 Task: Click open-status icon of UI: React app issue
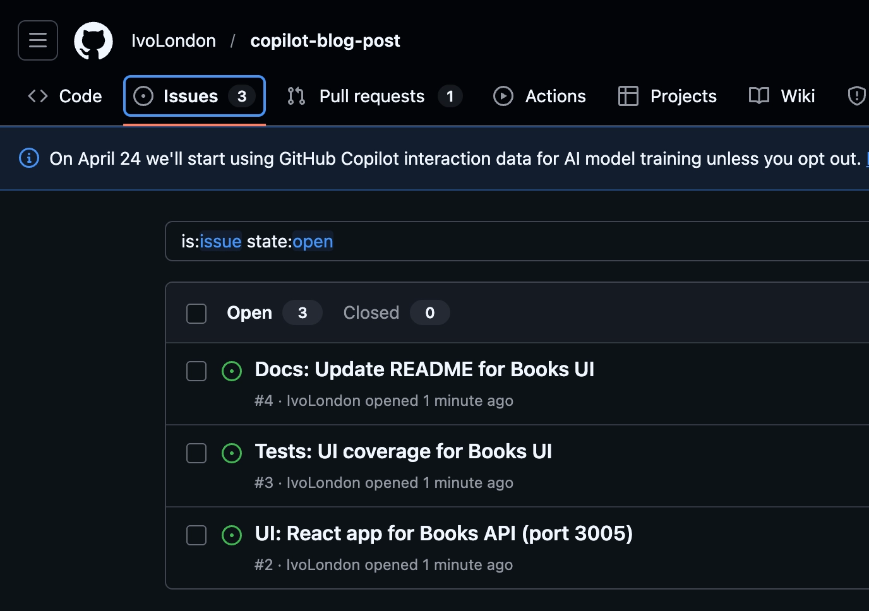(x=232, y=535)
